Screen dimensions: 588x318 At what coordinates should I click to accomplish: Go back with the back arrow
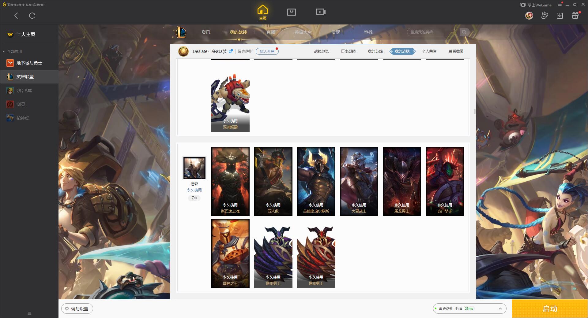click(x=16, y=16)
